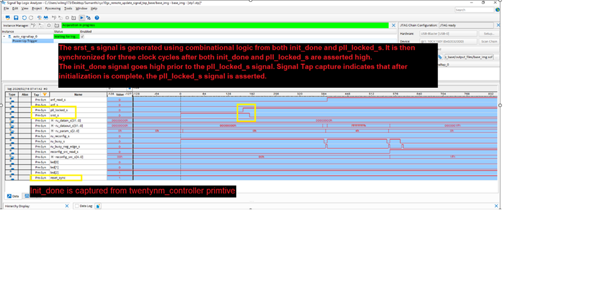Click the highlighted Run Analysis play icon

click(x=82, y=18)
